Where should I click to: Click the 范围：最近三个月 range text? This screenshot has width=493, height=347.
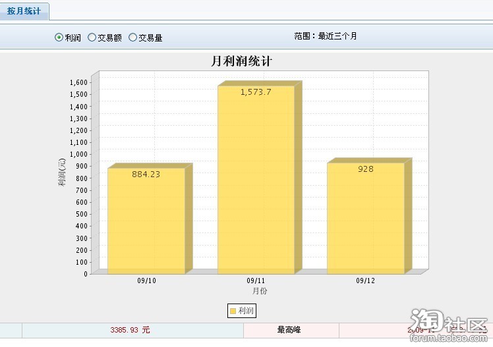click(326, 36)
